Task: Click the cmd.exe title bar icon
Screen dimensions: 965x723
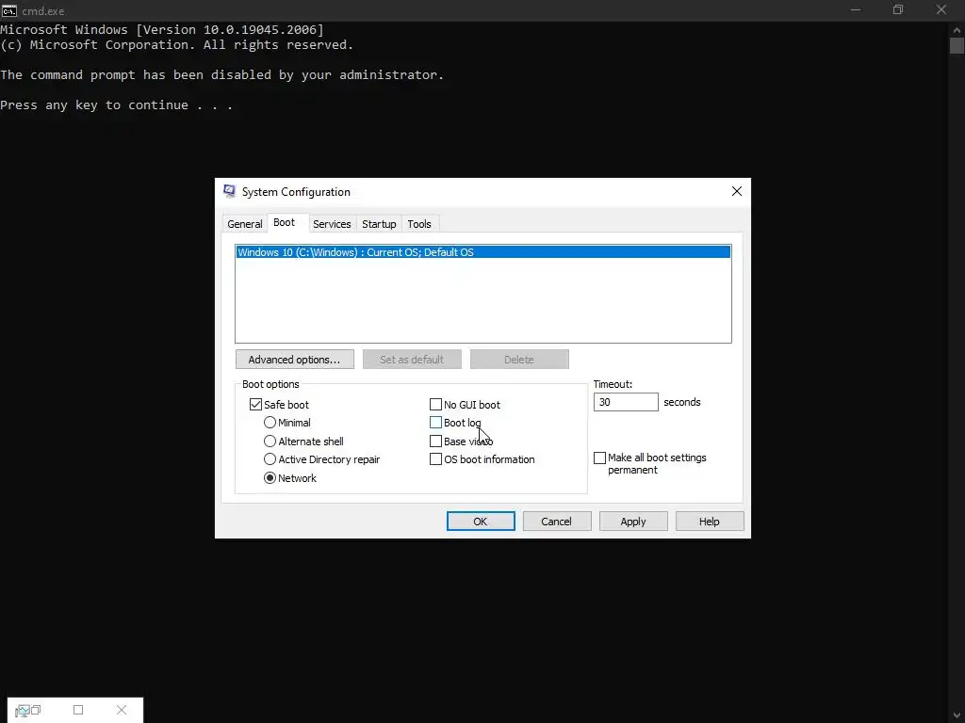Action: pyautogui.click(x=8, y=10)
